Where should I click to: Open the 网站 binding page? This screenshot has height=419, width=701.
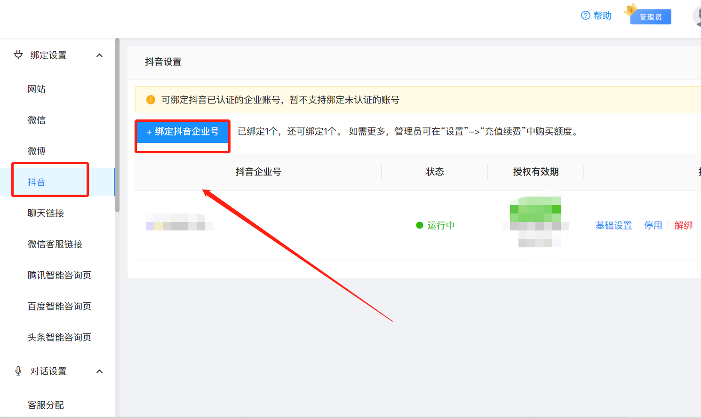37,89
